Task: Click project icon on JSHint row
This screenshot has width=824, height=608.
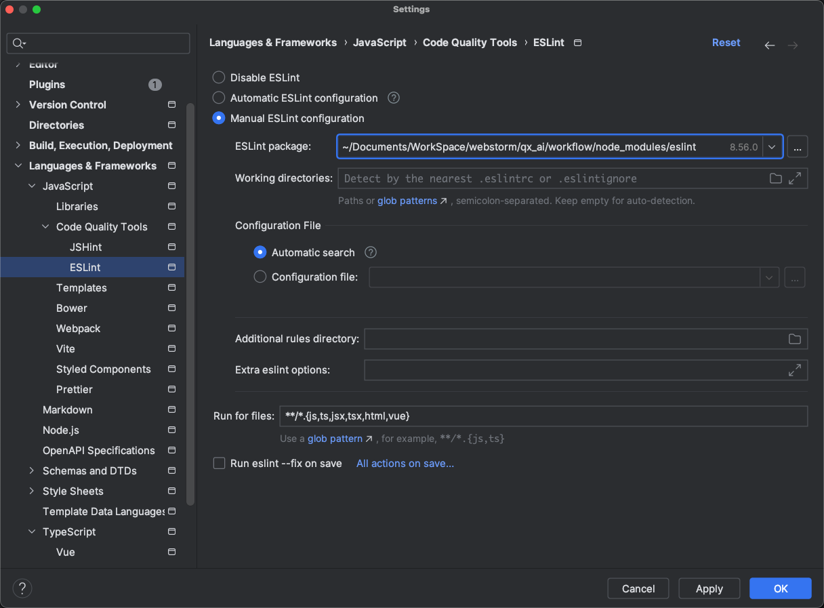Action: [171, 247]
